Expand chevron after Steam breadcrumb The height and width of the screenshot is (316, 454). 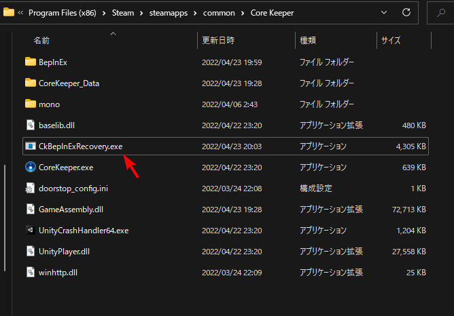click(141, 14)
